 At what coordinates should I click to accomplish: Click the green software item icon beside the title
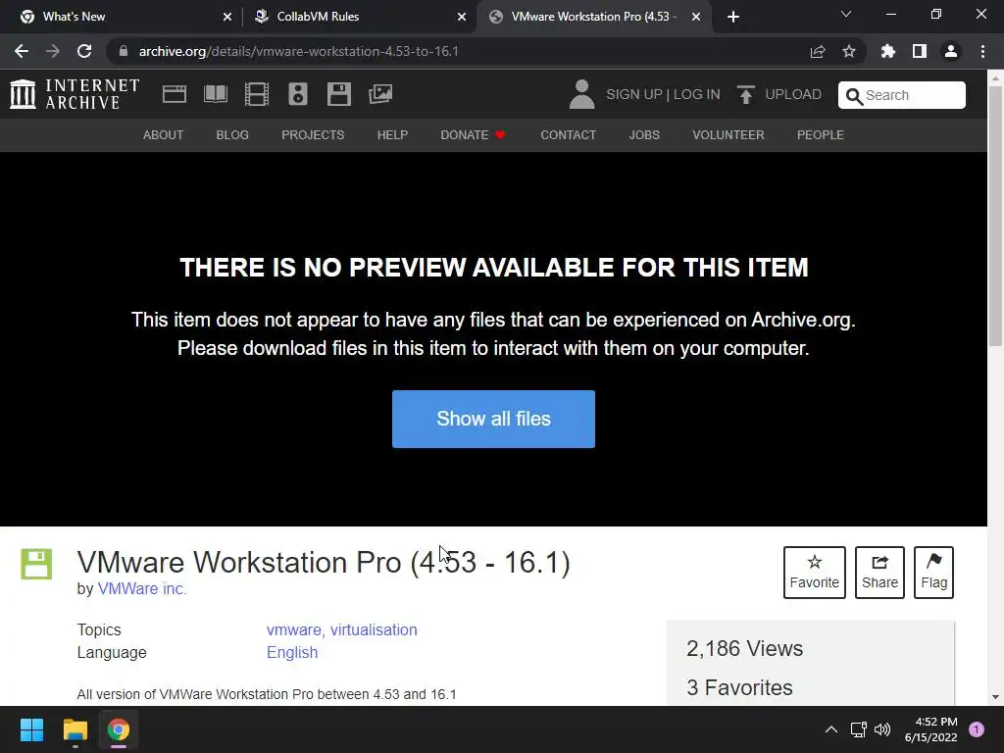tap(36, 564)
